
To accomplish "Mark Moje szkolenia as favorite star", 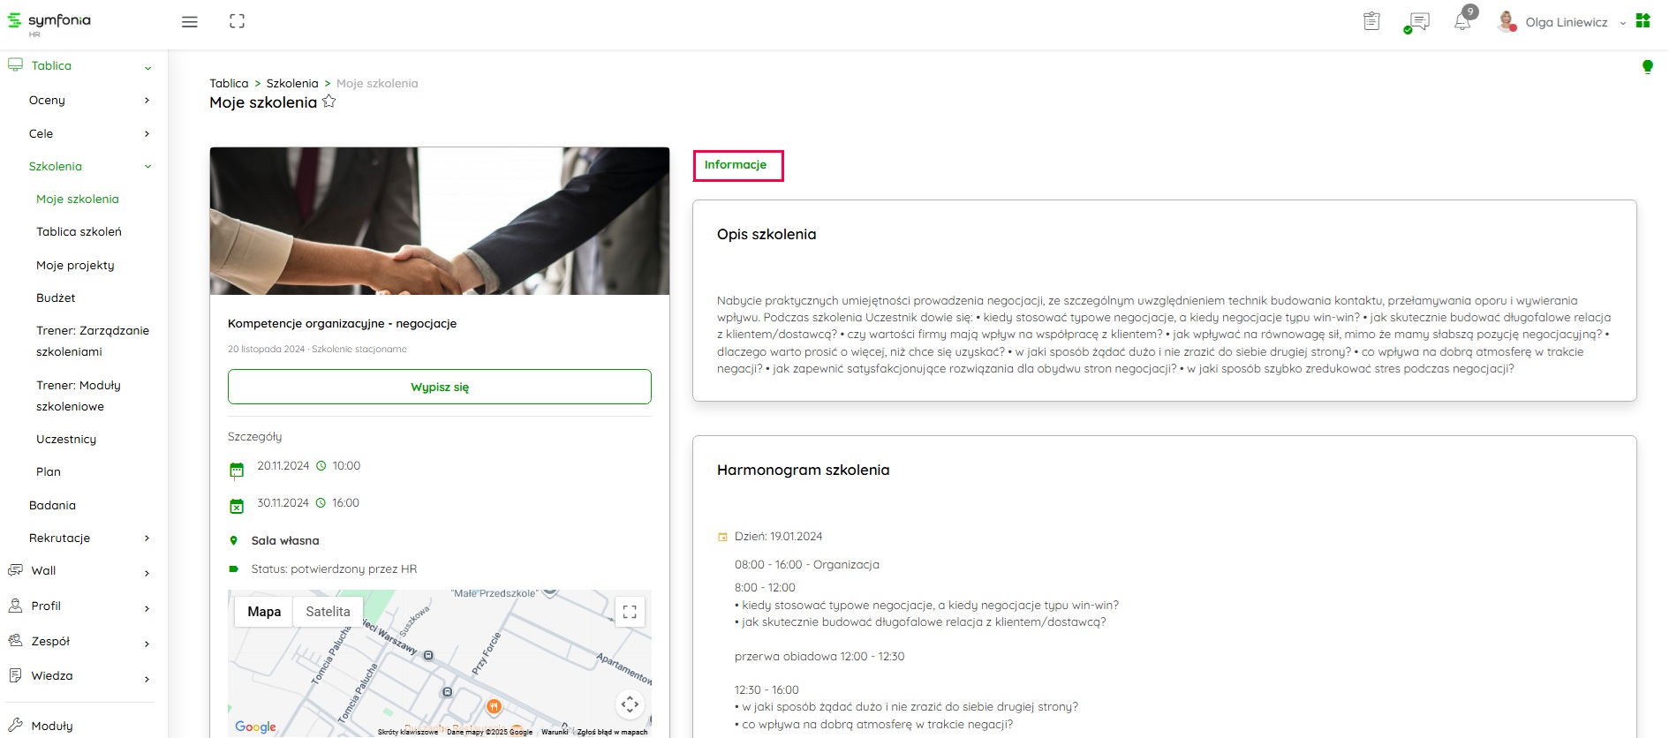I will click(329, 102).
